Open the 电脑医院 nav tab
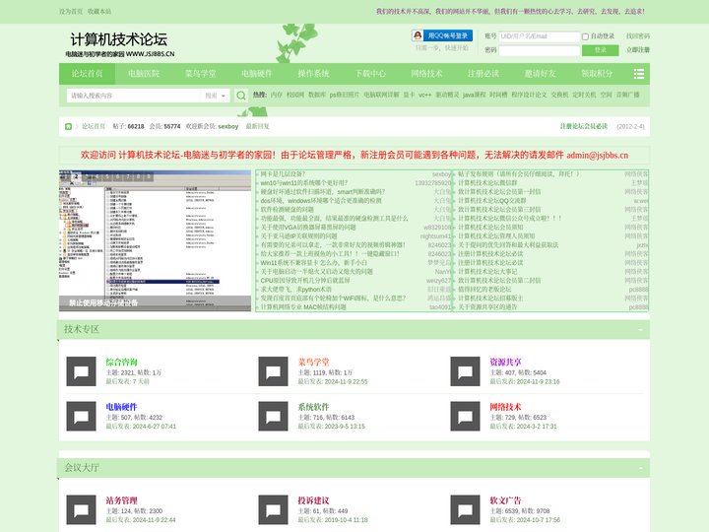The image size is (709, 532). coord(144,74)
